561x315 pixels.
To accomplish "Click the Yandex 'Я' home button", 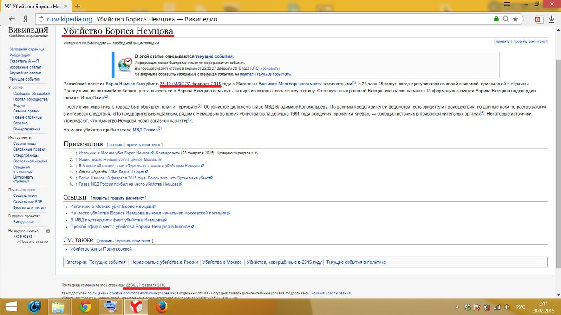I will coord(25,19).
